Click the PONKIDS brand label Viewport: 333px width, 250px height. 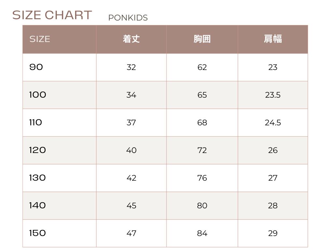pos(128,18)
